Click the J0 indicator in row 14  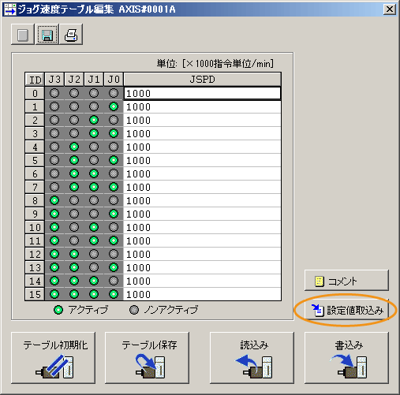[114, 281]
